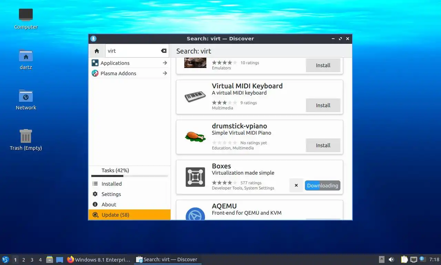Install Virtual MIDI Keyboard
Viewport: 441px width, 265px height.
point(323,105)
